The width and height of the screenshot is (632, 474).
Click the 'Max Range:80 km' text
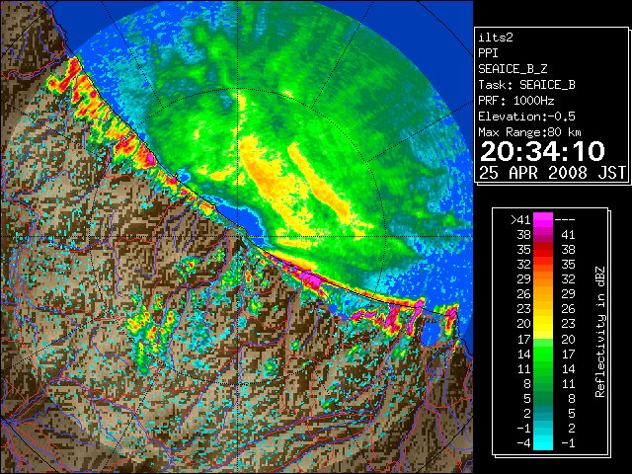tap(529, 132)
